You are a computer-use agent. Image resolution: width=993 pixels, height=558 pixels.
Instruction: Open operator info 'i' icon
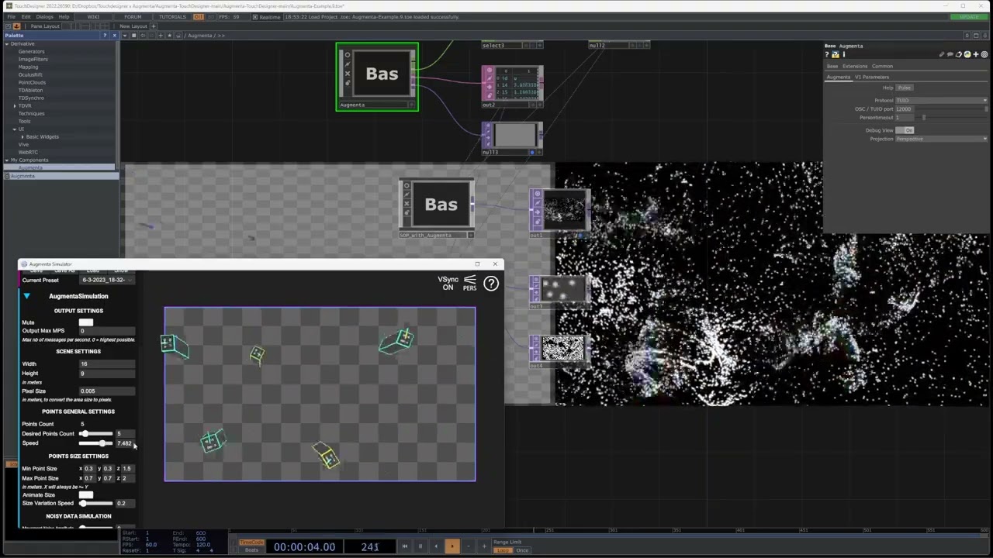pyautogui.click(x=844, y=54)
